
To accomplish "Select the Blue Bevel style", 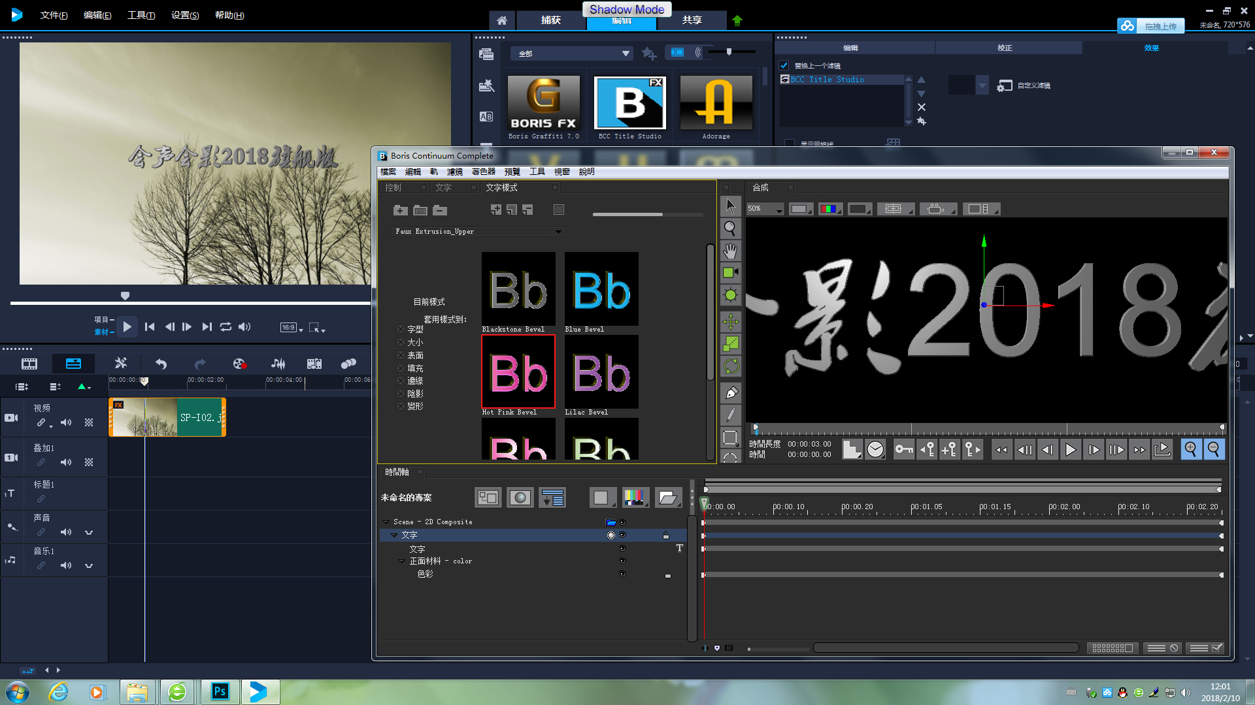I will [x=601, y=289].
